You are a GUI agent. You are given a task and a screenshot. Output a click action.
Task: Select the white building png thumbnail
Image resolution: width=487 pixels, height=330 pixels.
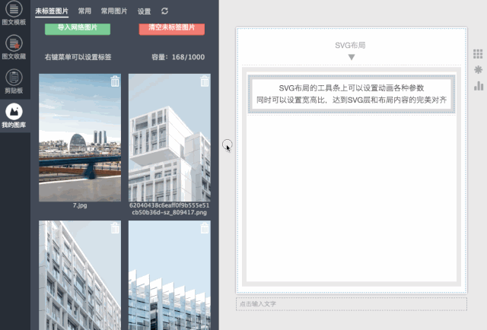[x=170, y=138]
